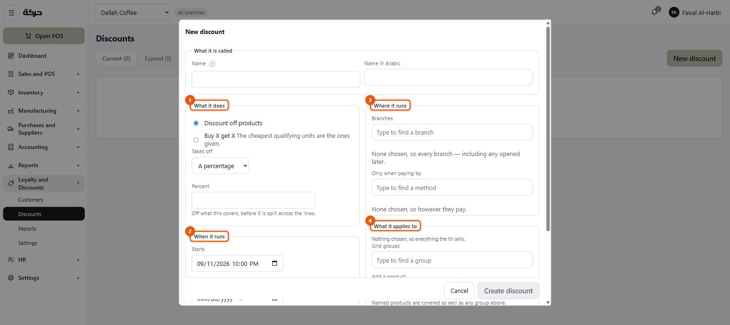Image resolution: width=730 pixels, height=325 pixels.
Task: Click the New discount page button
Action: [695, 58]
